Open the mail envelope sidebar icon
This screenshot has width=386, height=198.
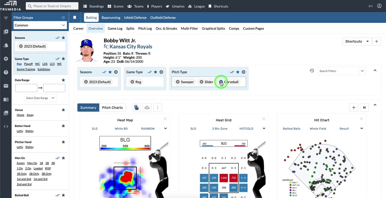coord(6,86)
